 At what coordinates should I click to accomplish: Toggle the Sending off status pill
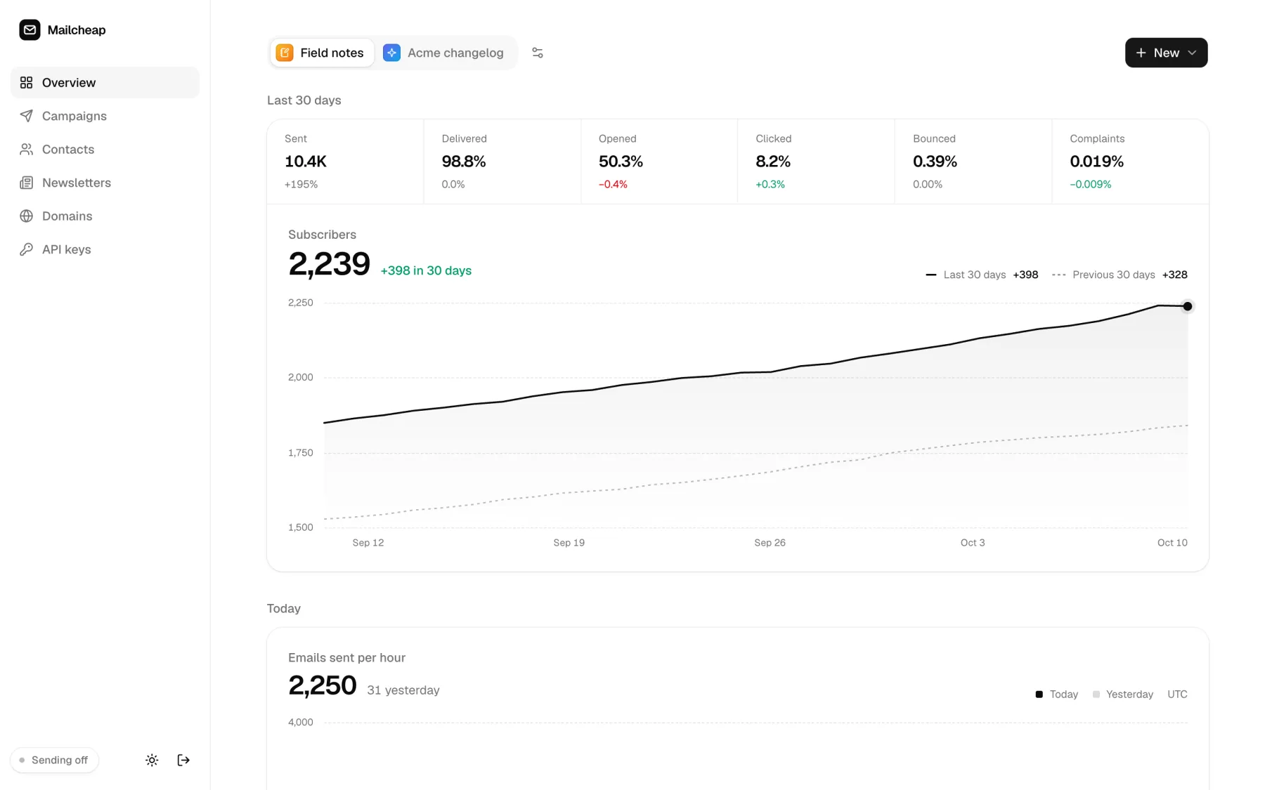[x=54, y=760]
